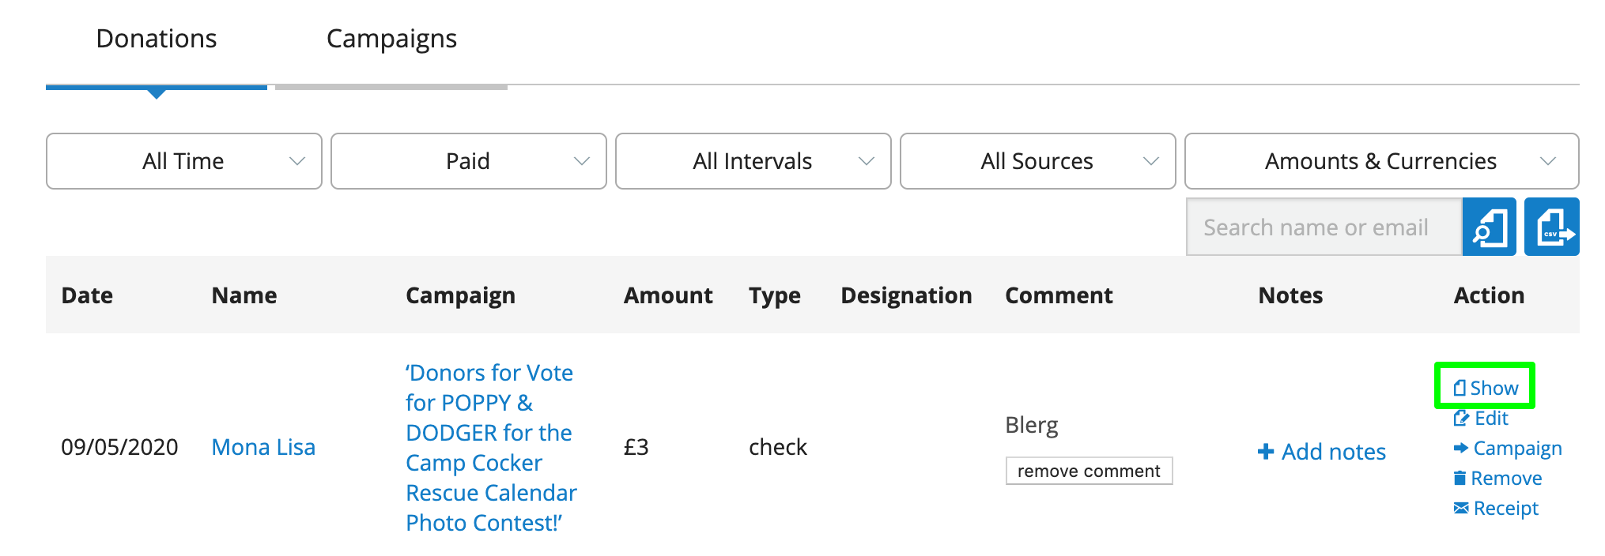Switch to the Campaigns tab
Viewport: 1605px width, 556px height.
point(391,39)
